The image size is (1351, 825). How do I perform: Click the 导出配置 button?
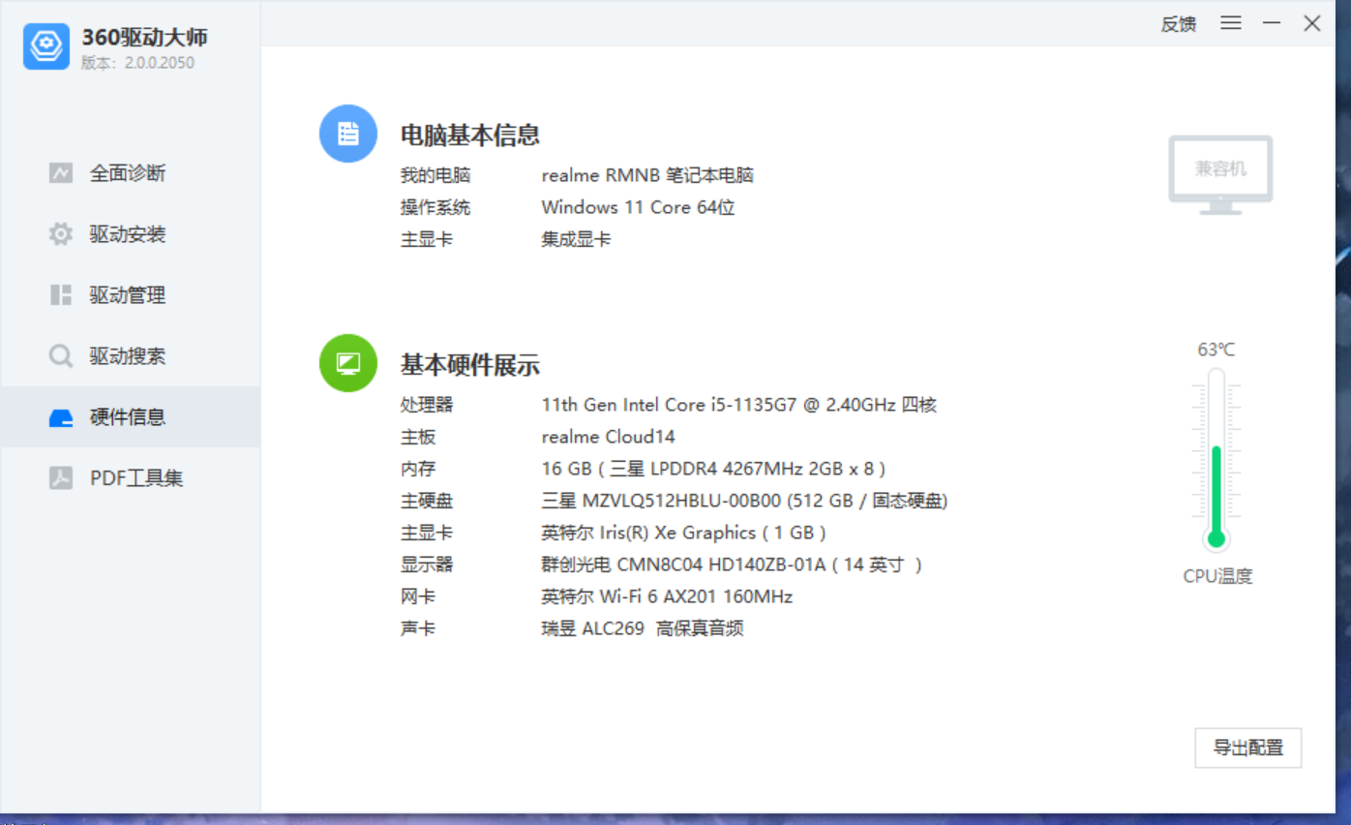pos(1247,749)
